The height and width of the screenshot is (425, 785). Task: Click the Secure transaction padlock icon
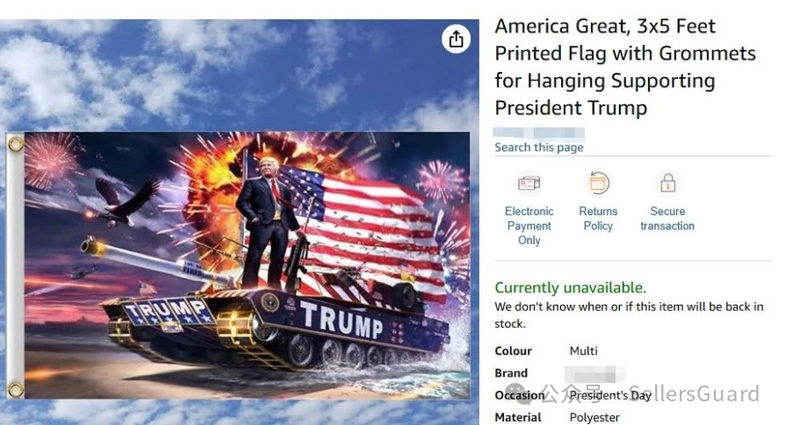coord(667,184)
